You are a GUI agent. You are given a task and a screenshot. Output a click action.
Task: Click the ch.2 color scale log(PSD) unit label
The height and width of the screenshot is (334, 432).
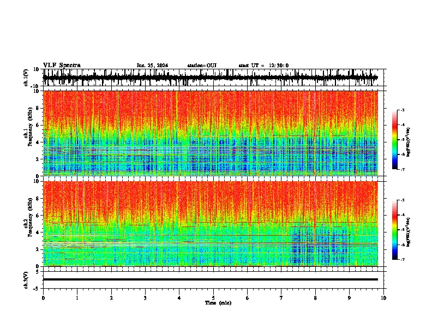coord(409,232)
